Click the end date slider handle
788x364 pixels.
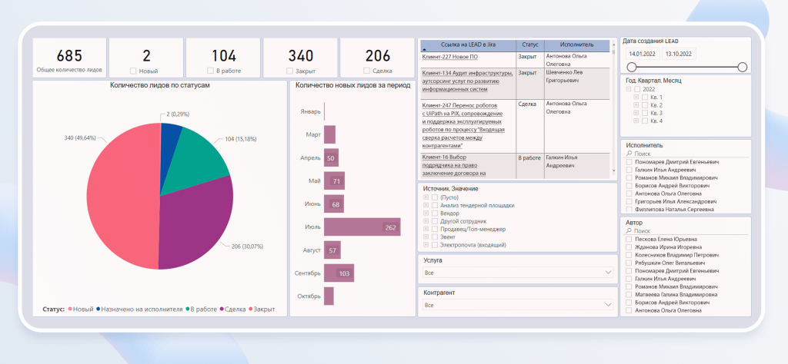point(743,67)
